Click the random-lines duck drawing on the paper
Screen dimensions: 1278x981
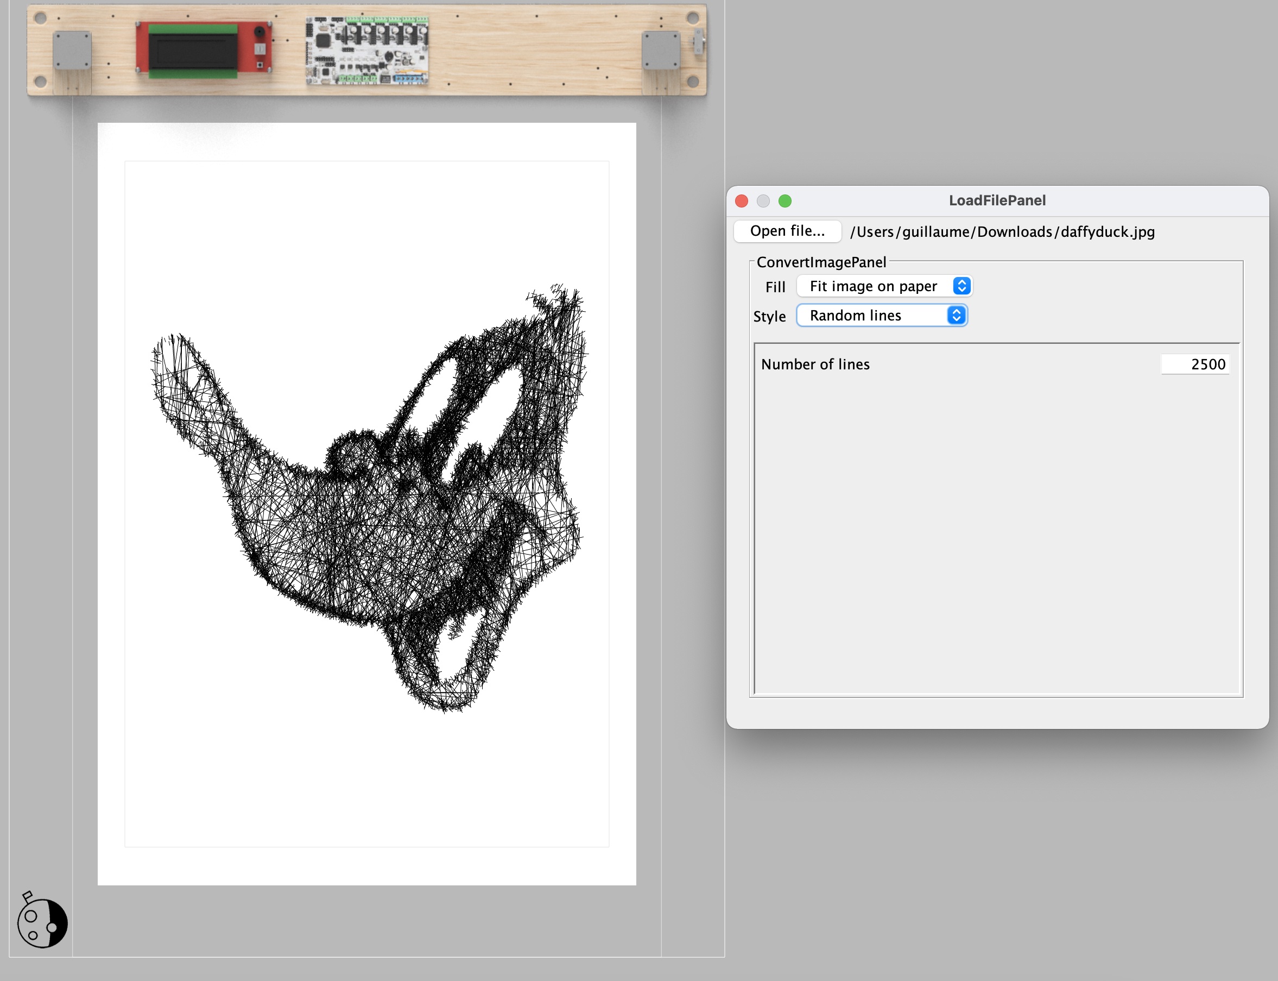pos(369,498)
